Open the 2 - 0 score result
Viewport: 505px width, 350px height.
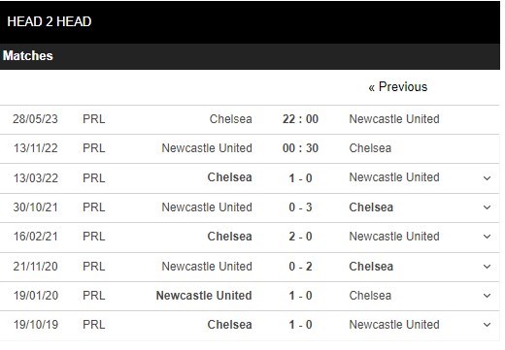coord(300,237)
